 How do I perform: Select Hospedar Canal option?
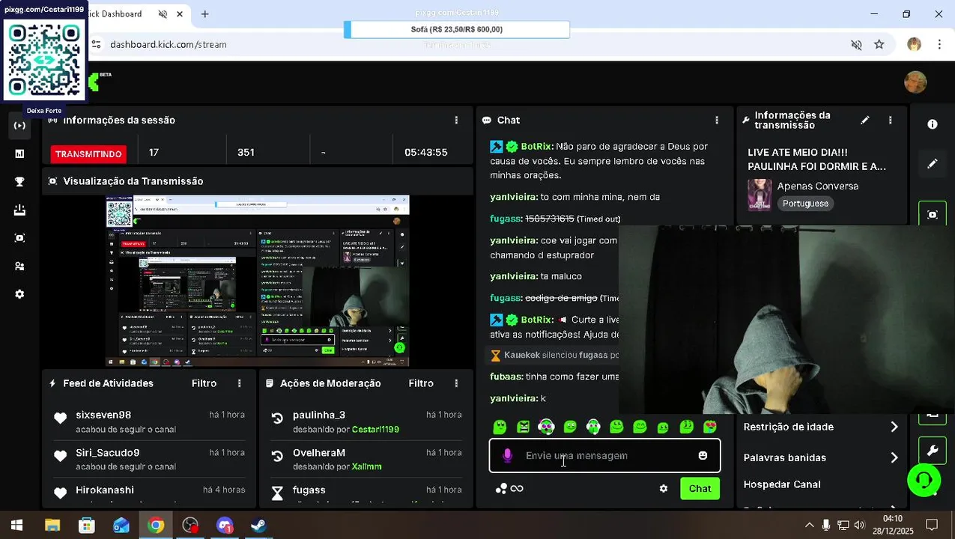coord(782,484)
